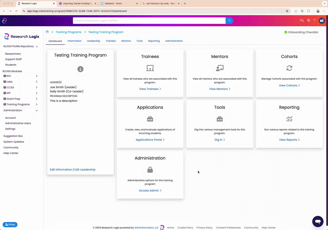Open the Suggestion Box sidebar item
This screenshot has width=328, height=230.
[x=13, y=136]
